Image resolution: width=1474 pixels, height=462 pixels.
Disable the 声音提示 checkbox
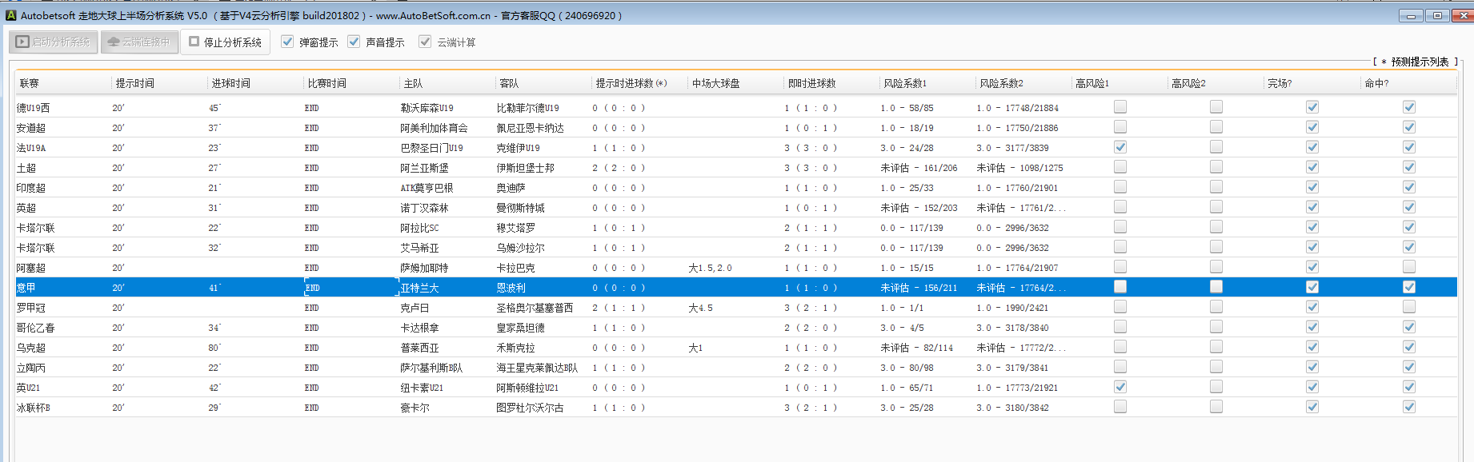pyautogui.click(x=354, y=42)
